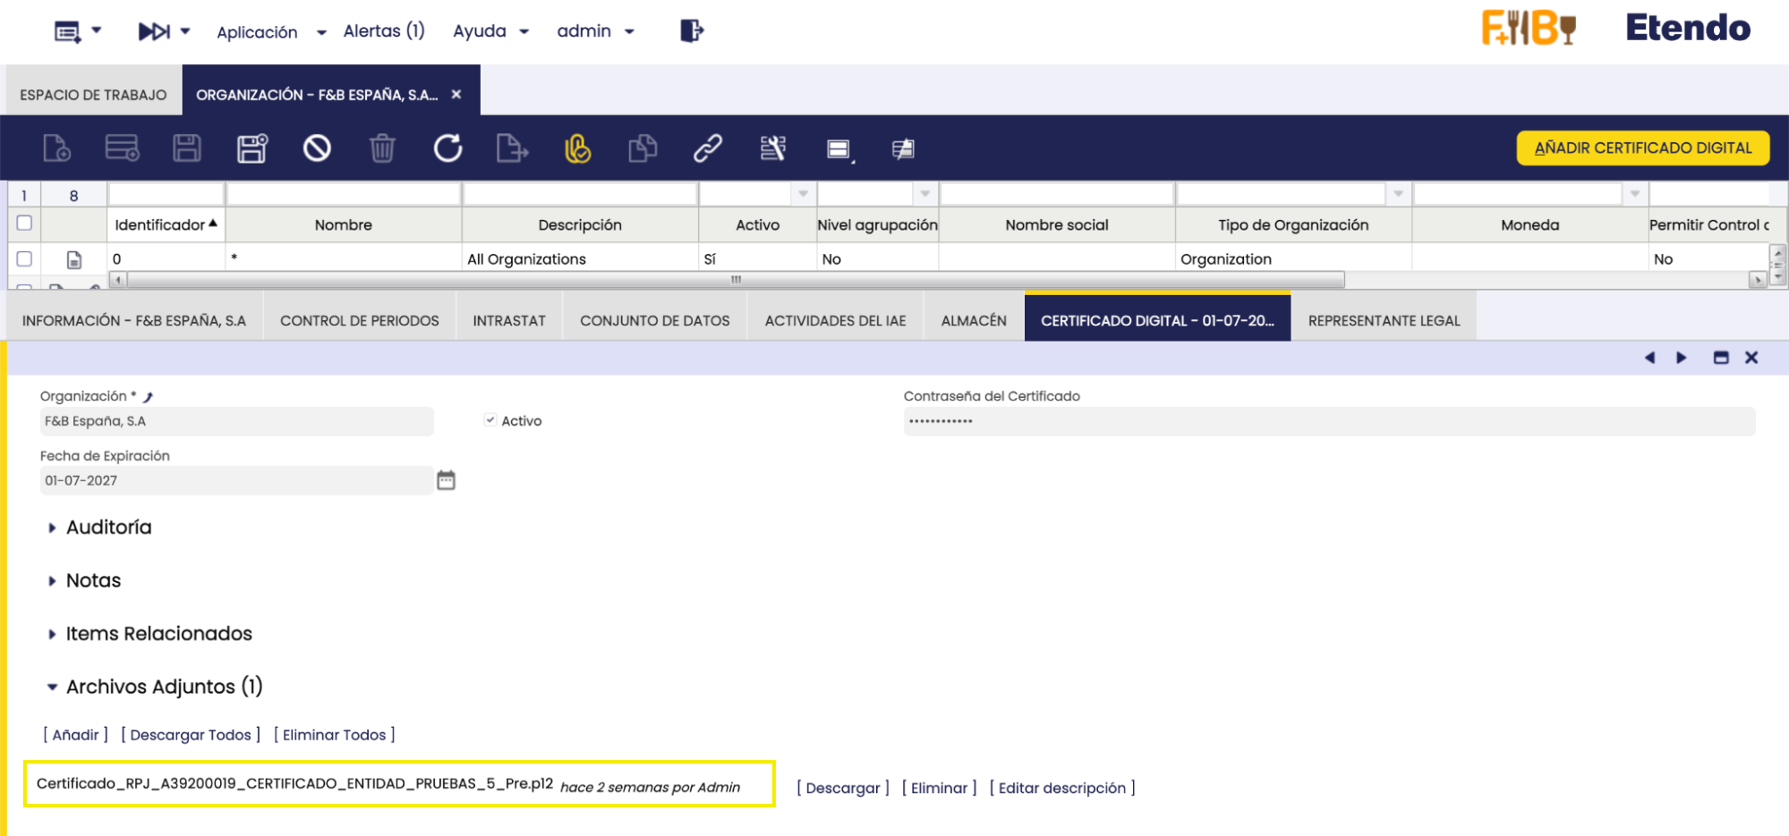Check the select-all header checkbox
Screen dimensions: 1789x836
pos(24,224)
